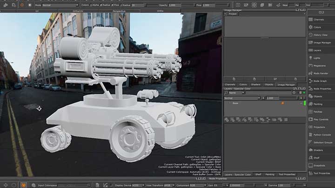Image resolution: width=335 pixels, height=188 pixels.
Task: Switch to the Perspective view tab
Action: point(119,10)
